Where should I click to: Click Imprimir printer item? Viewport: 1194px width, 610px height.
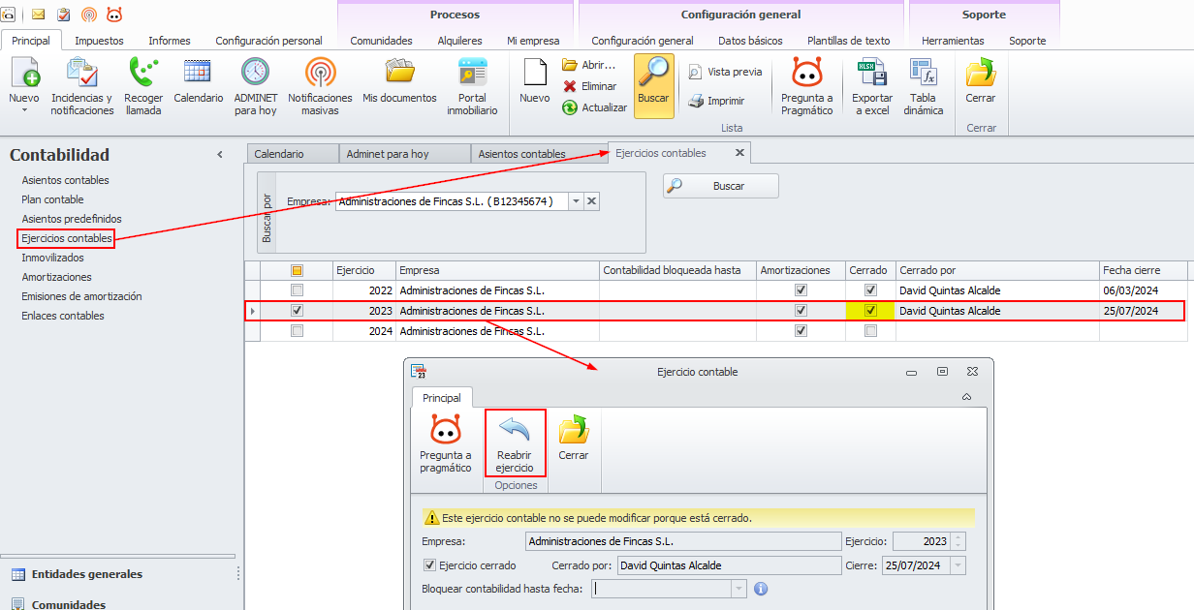point(716,101)
